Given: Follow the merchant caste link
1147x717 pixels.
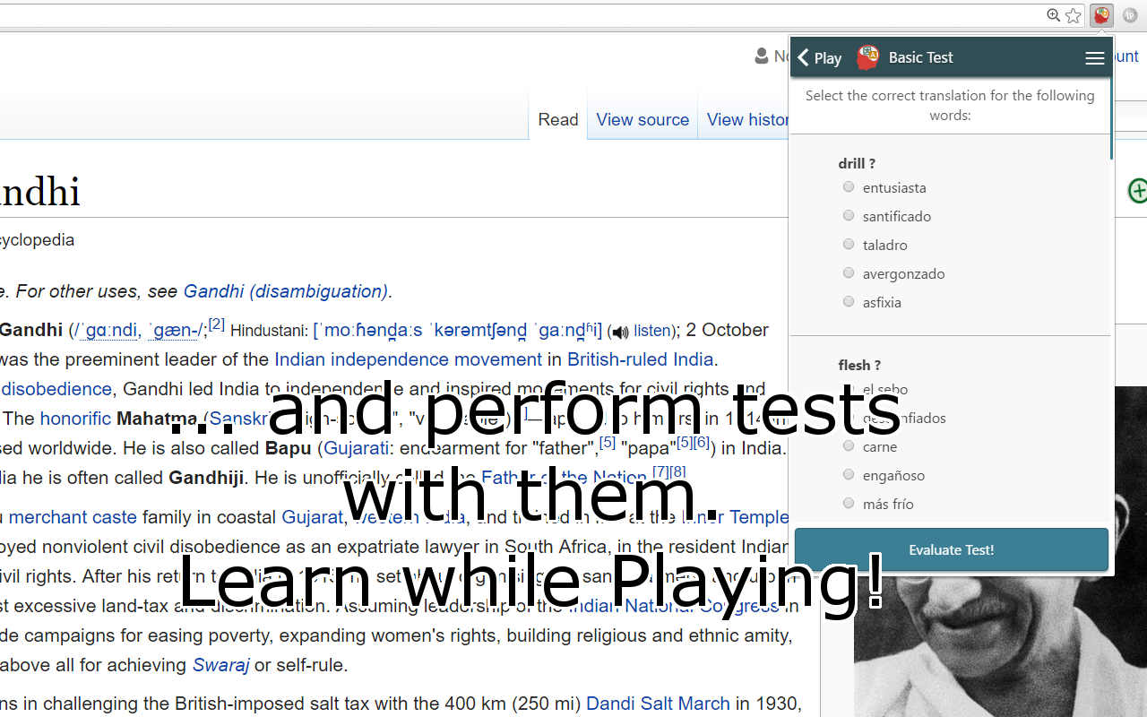Looking at the screenshot, I should tap(73, 517).
